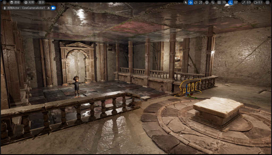
Task: Open grid snap size value 10
Action: [224, 2]
